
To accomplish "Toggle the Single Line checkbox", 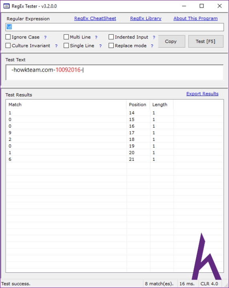I will (x=66, y=46).
